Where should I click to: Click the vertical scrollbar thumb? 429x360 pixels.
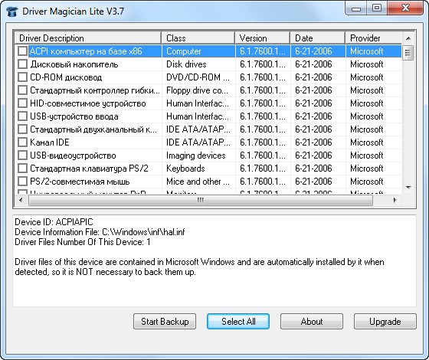(x=408, y=53)
